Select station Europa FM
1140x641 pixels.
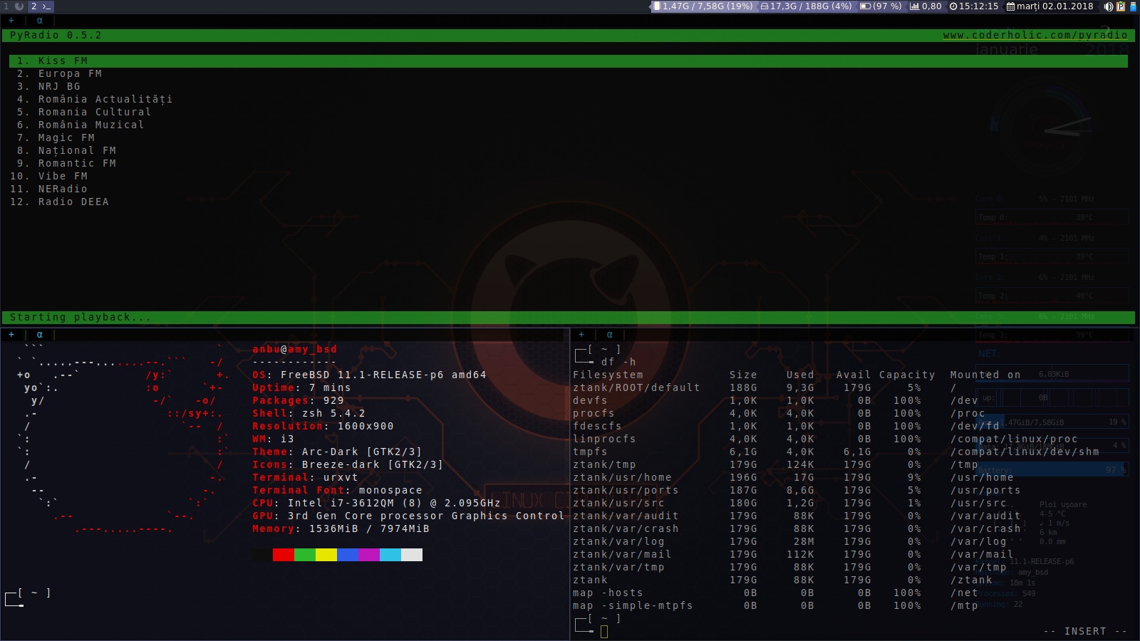point(60,74)
